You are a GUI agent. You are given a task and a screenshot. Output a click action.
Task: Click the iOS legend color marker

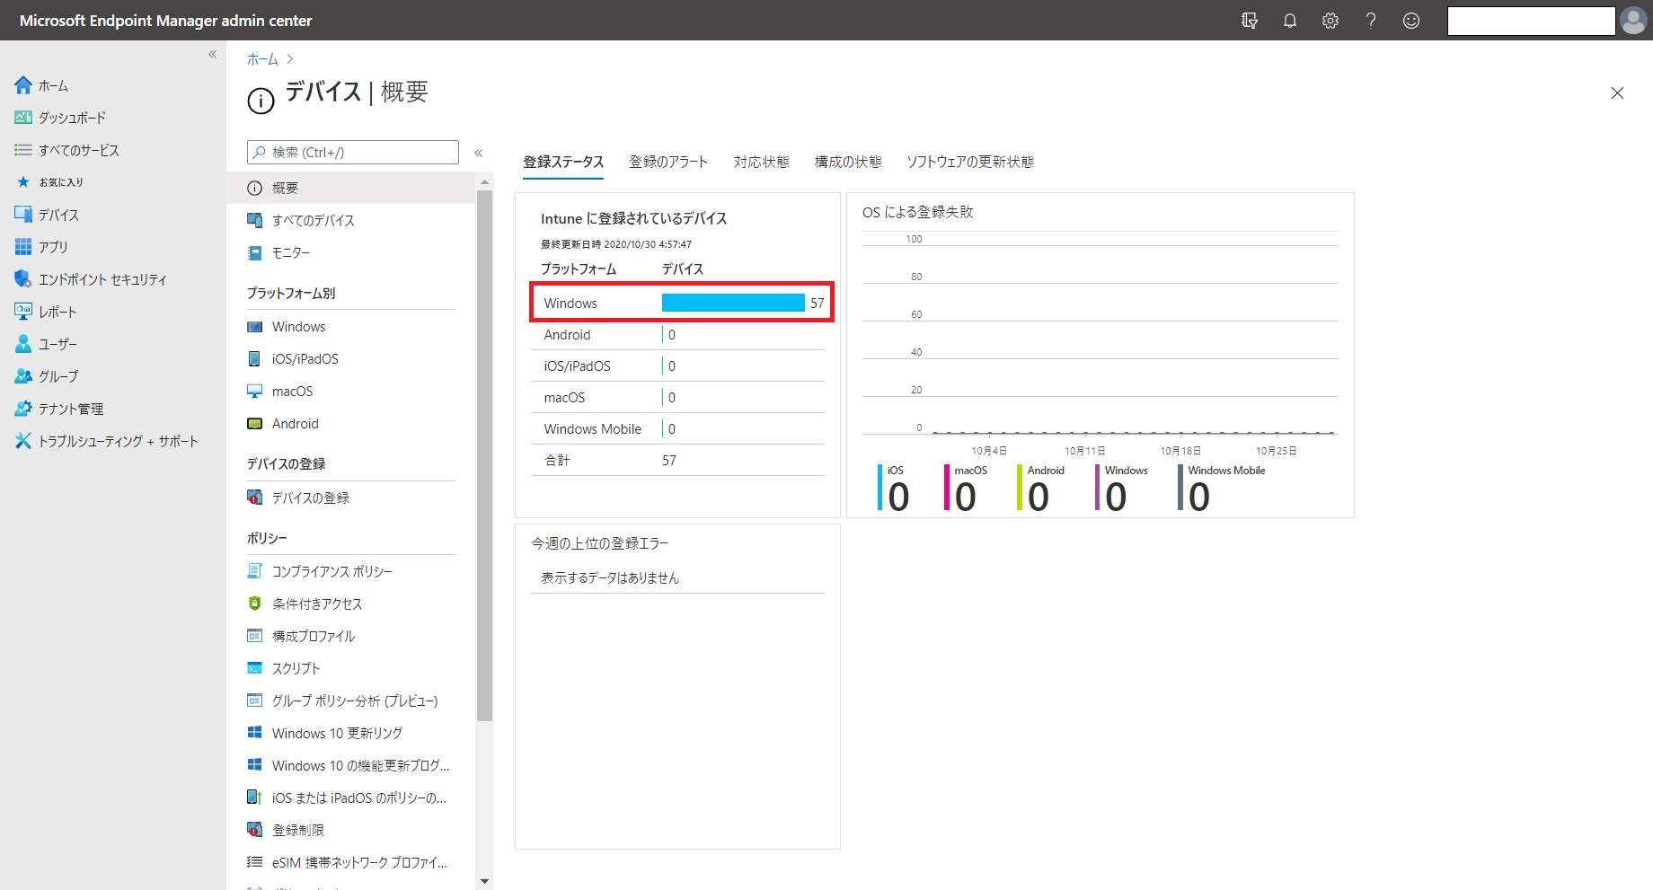(x=880, y=488)
